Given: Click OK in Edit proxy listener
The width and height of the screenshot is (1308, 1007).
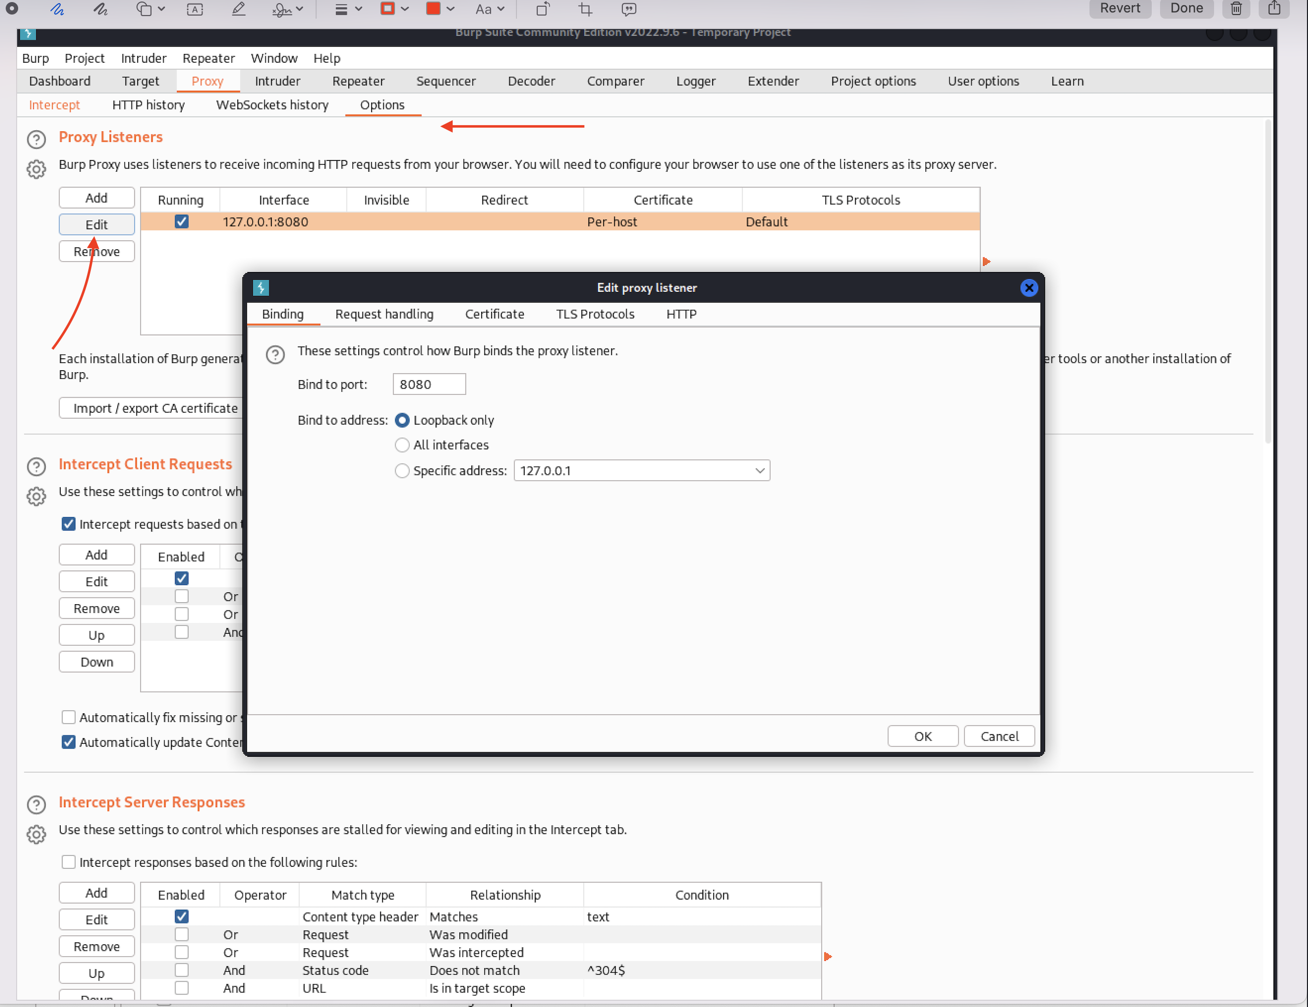Looking at the screenshot, I should (x=922, y=736).
